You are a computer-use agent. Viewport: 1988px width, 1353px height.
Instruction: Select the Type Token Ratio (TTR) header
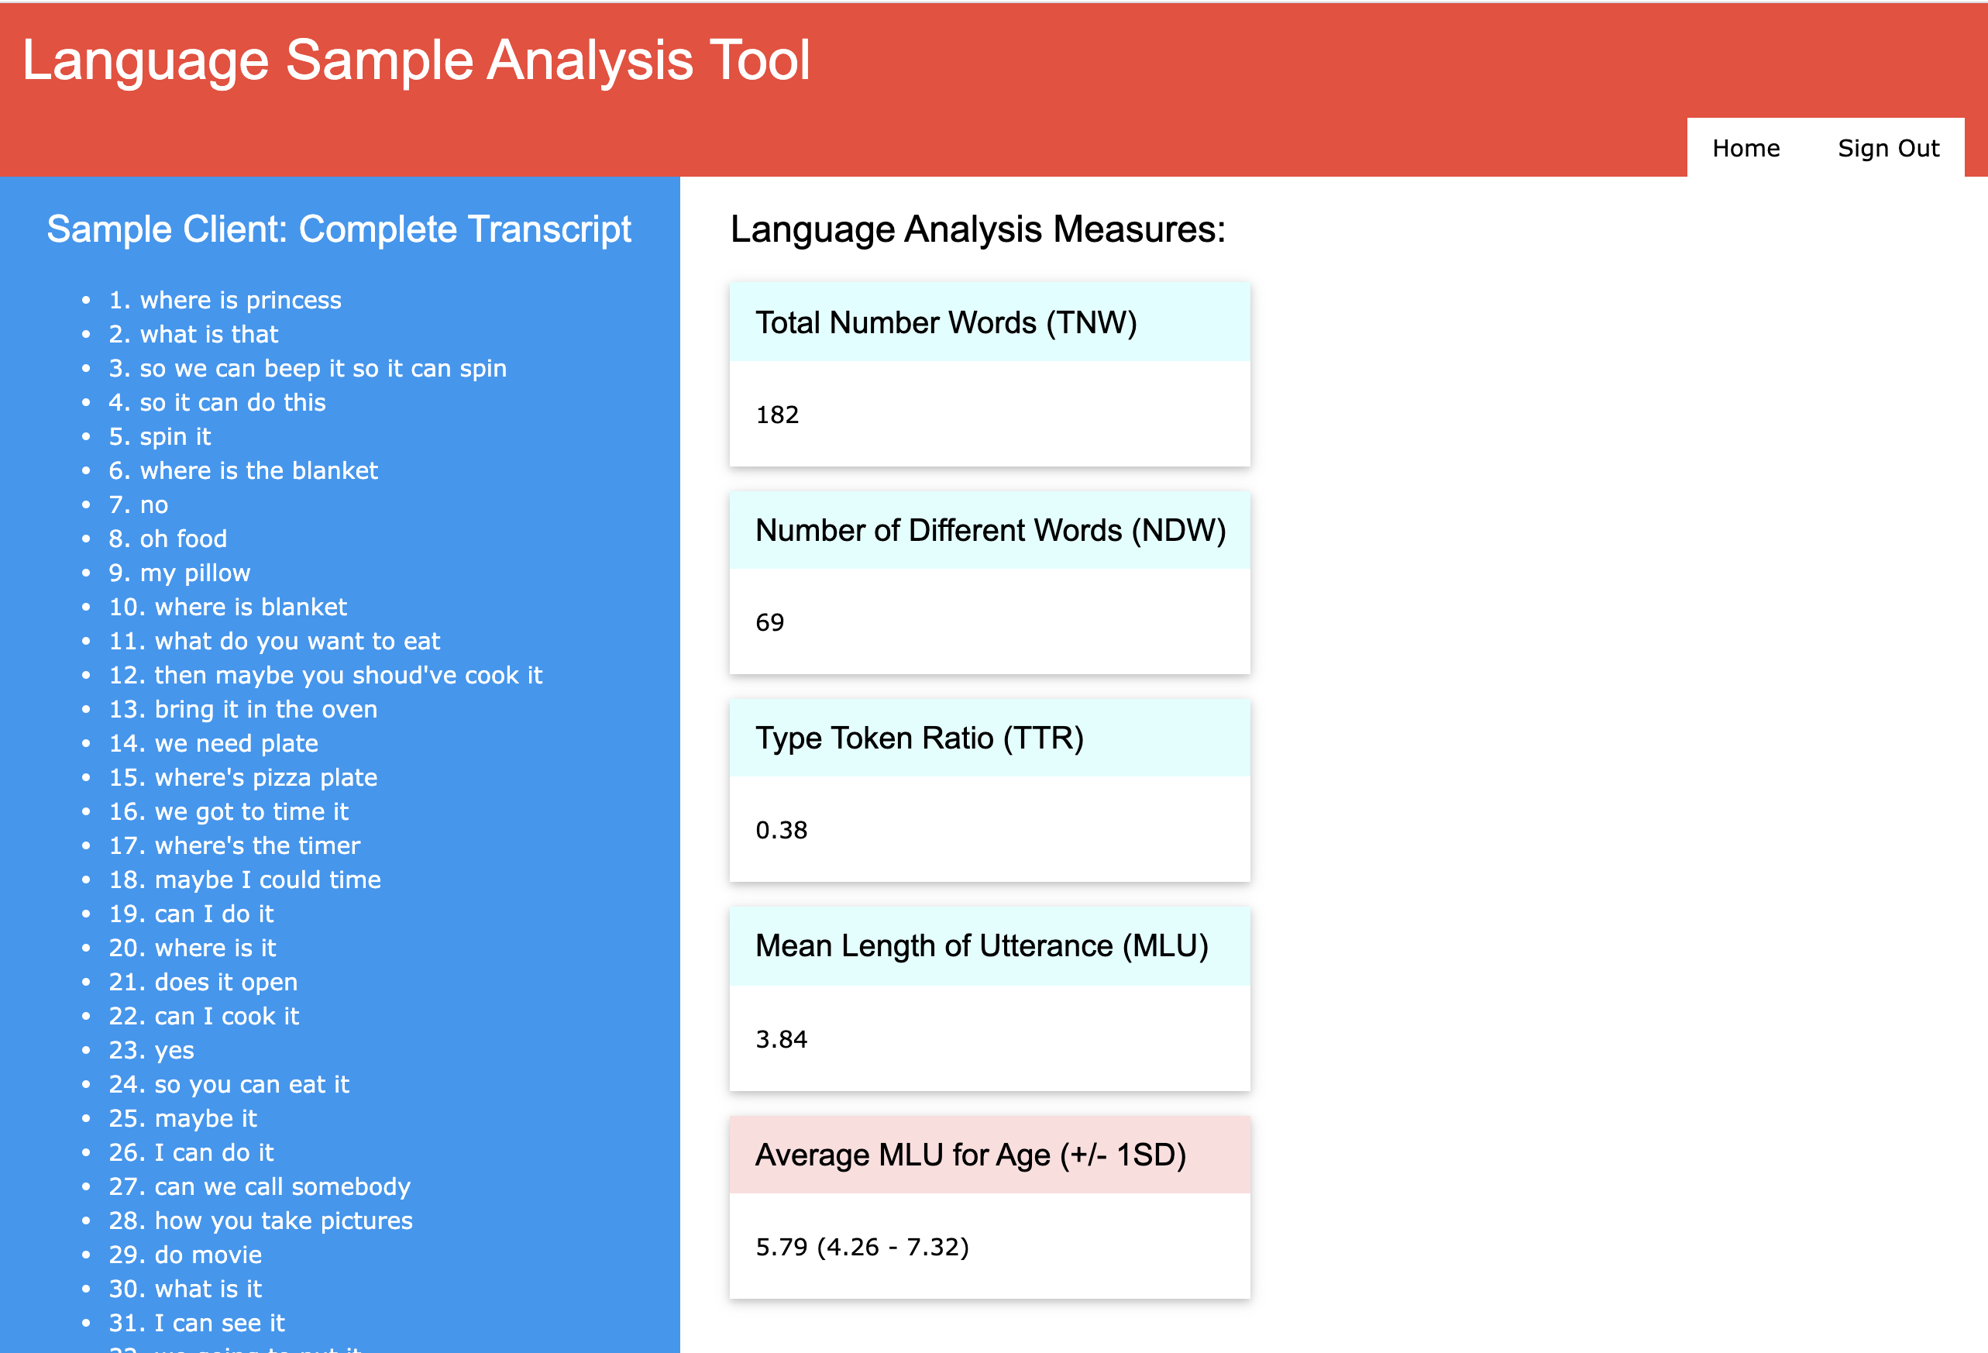[919, 738]
